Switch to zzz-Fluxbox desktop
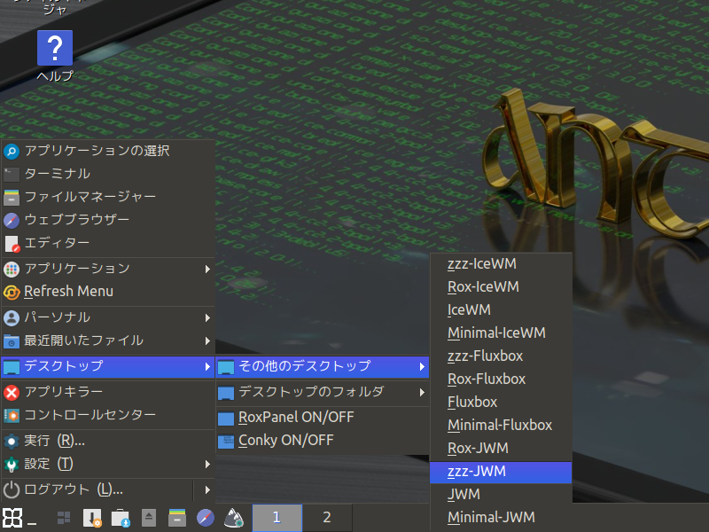This screenshot has height=532, width=709. (x=501, y=356)
